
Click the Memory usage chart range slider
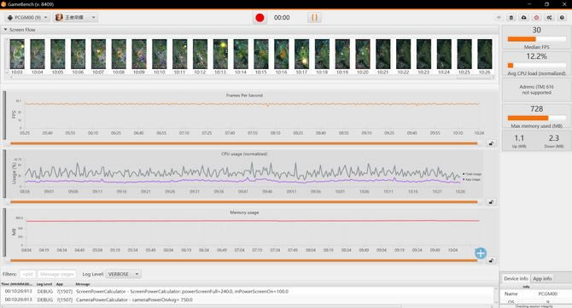pyautogui.click(x=244, y=260)
